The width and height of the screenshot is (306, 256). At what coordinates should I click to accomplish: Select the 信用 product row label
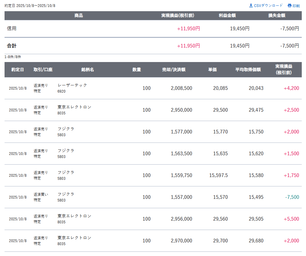12,28
